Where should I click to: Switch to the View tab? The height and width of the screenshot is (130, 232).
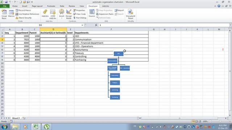point(82,6)
